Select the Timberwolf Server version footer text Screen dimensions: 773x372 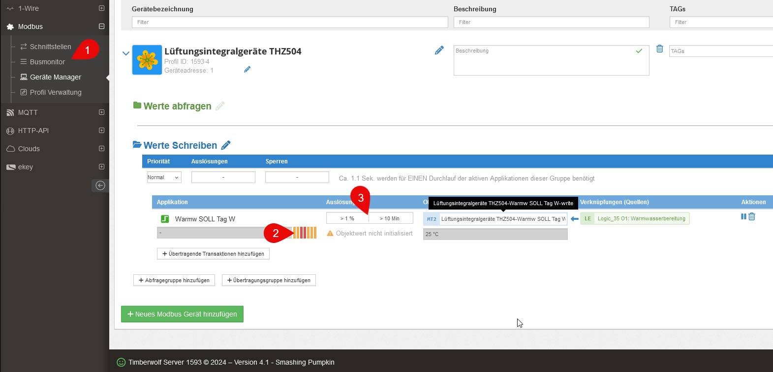[x=231, y=362]
